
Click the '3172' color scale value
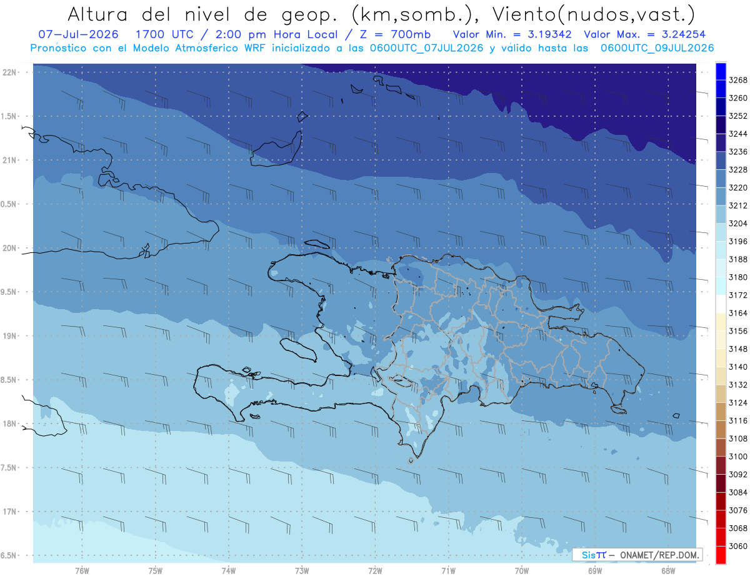[x=738, y=295]
